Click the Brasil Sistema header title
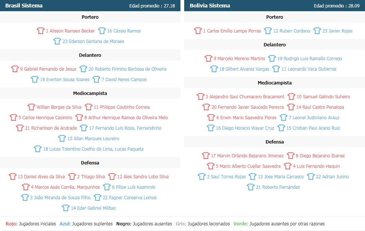This screenshot has width=365, height=231. pyautogui.click(x=24, y=6)
